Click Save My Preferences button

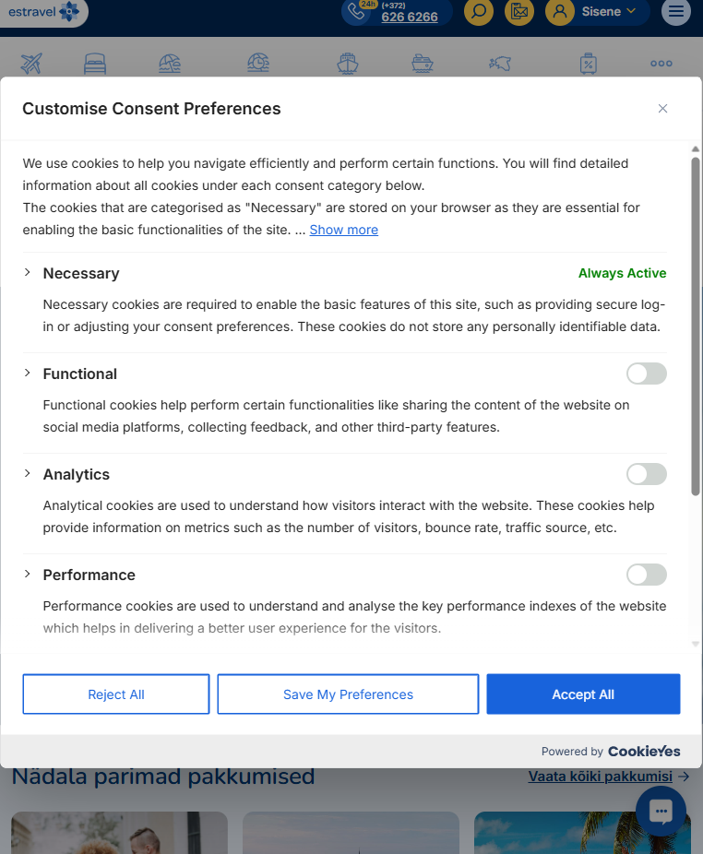(x=348, y=694)
